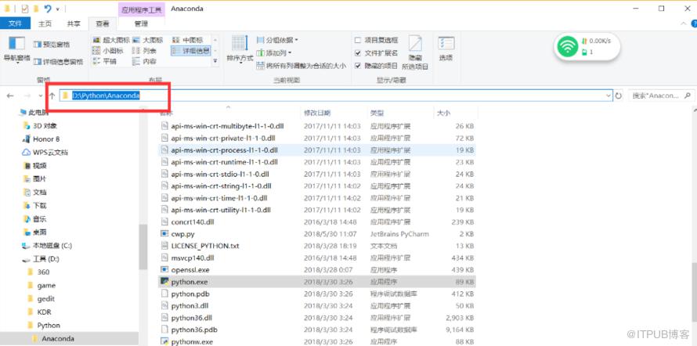This screenshot has width=697, height=346.
Task: Select 平铺 tiles layout
Action: 104,62
